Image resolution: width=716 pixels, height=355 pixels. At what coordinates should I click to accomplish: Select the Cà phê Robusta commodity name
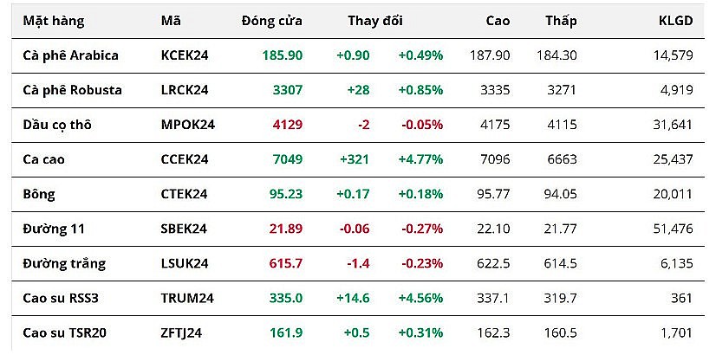point(72,89)
